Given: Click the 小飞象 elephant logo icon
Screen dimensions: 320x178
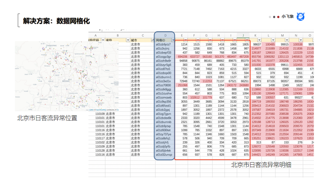Looking at the screenshot, I should pyautogui.click(x=300, y=17).
